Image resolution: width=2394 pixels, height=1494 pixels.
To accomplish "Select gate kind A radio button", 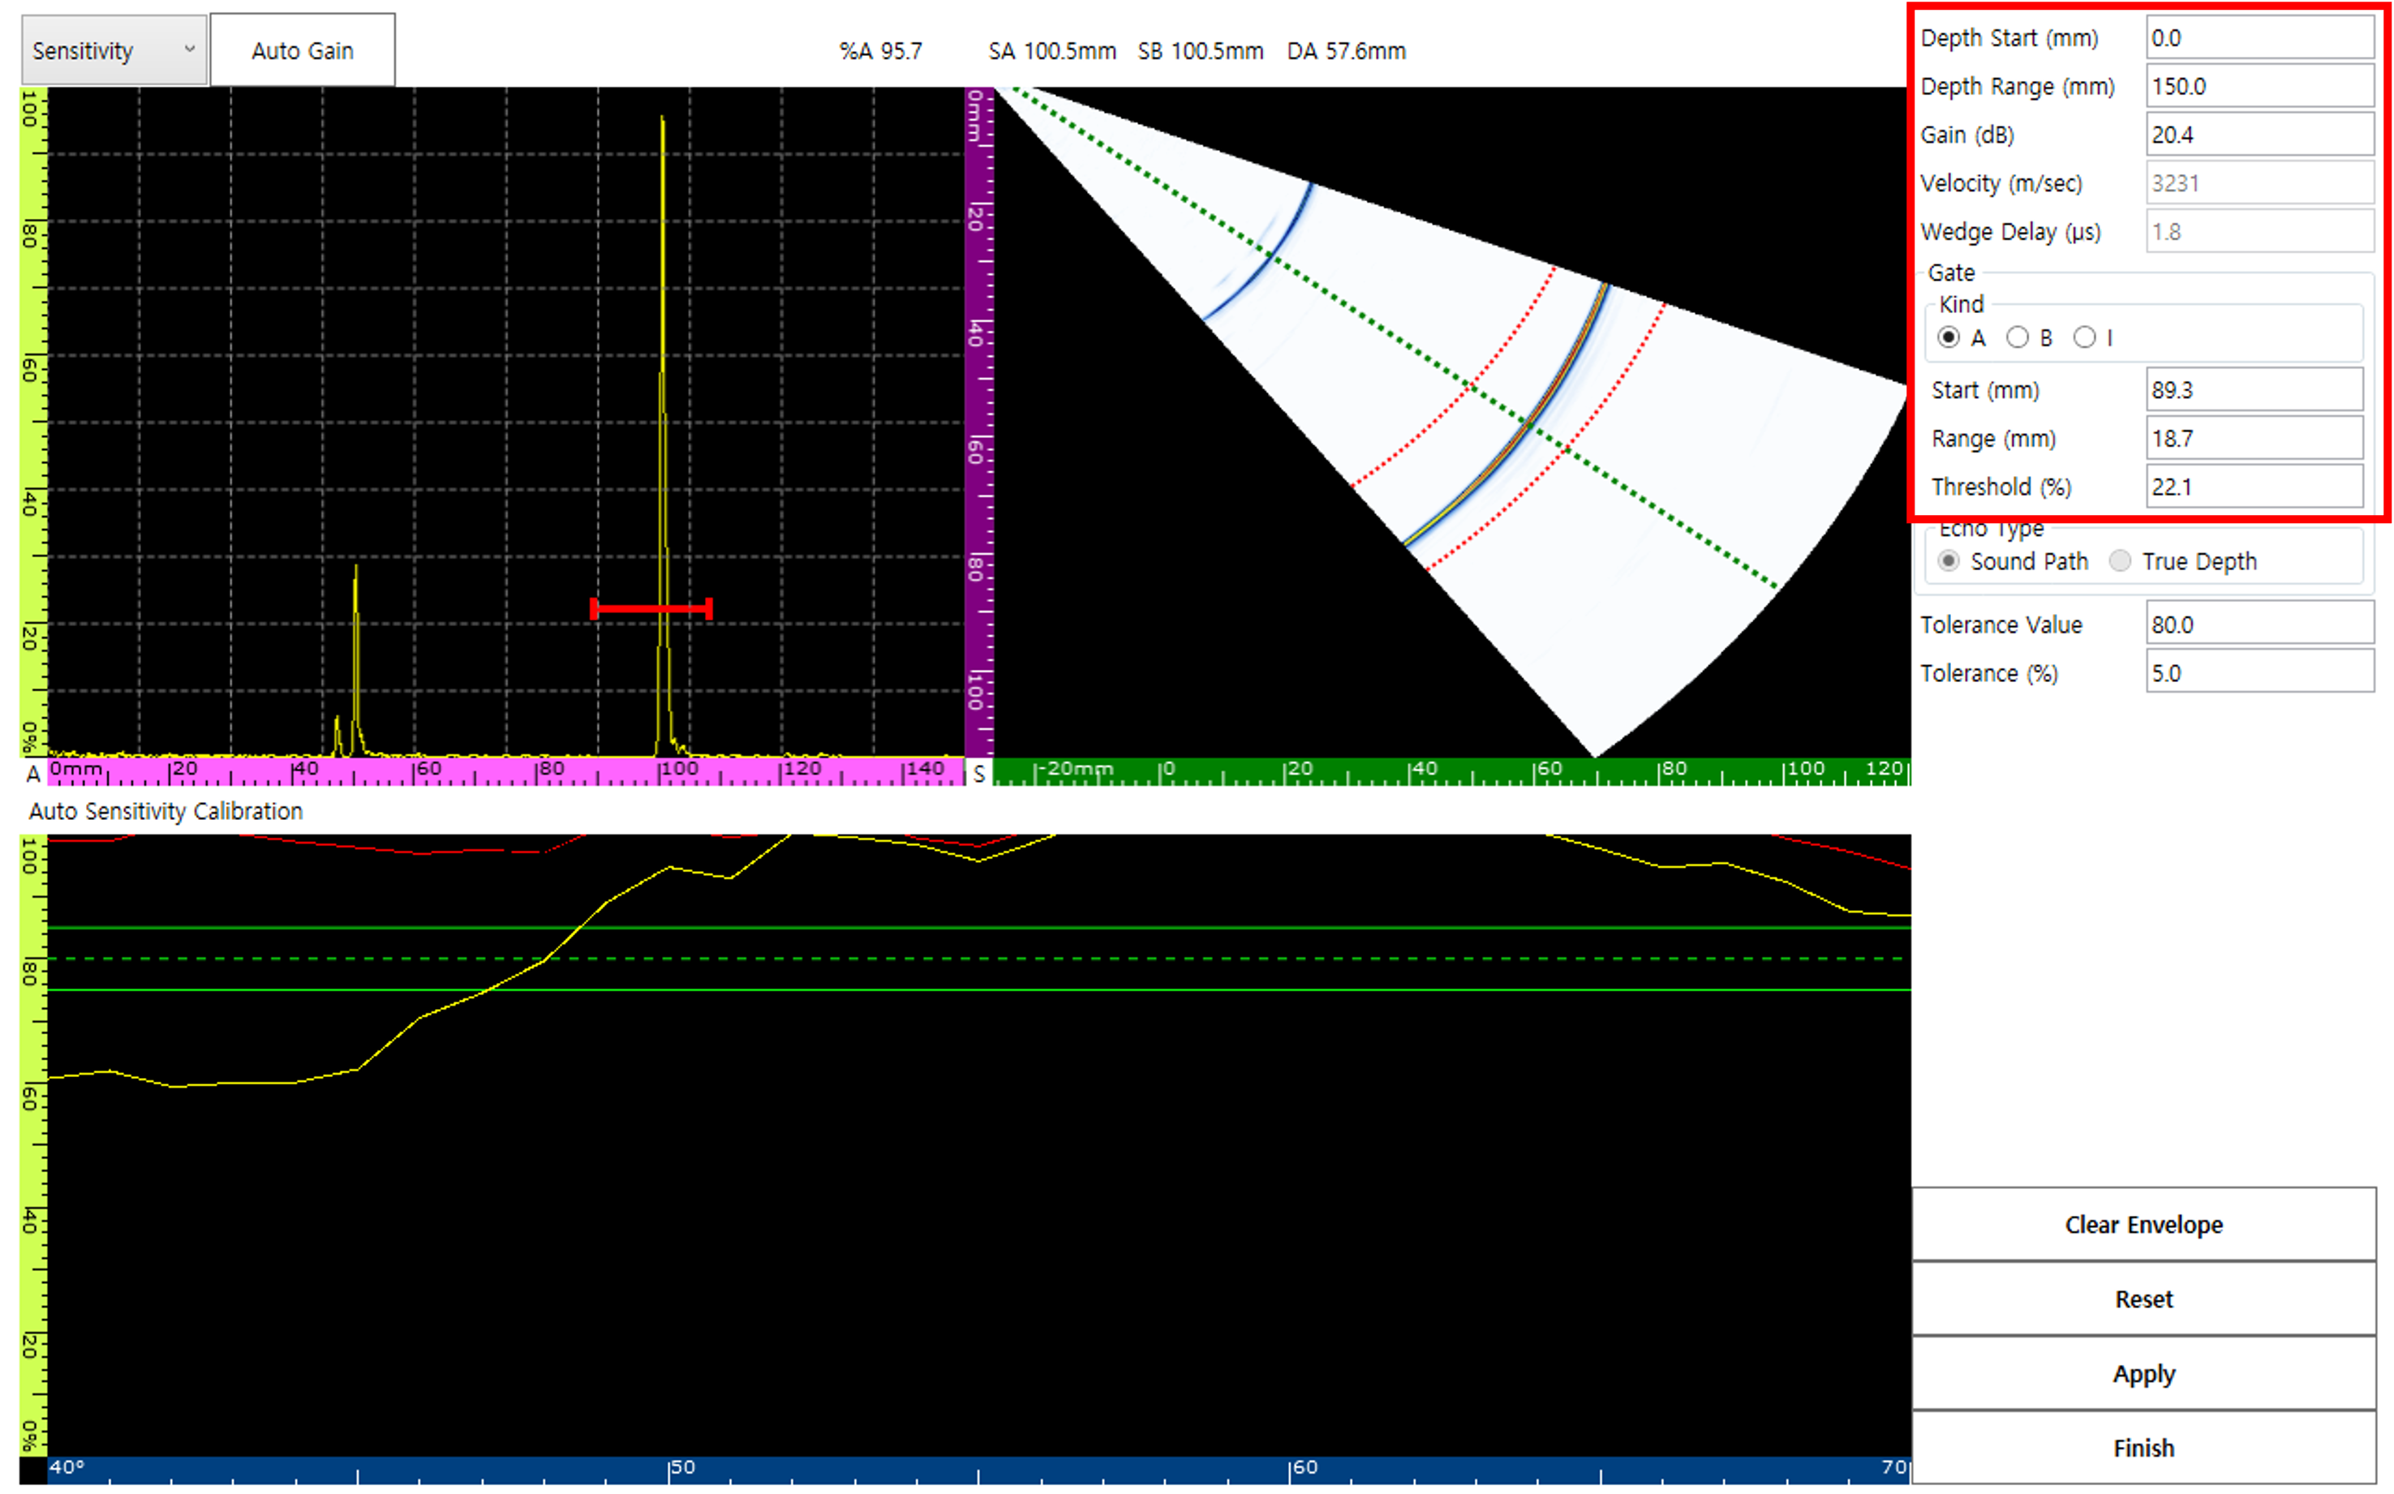I will pos(1948,338).
